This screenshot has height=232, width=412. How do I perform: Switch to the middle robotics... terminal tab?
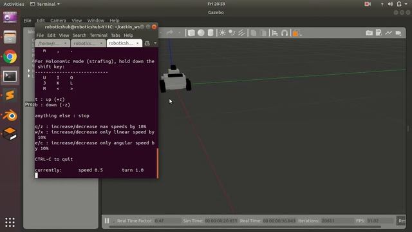point(88,43)
